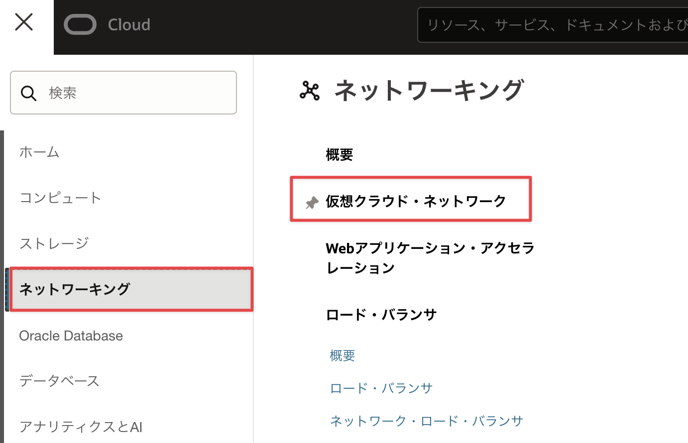Click the magnifier icon in search box
This screenshot has width=688, height=443.
(x=28, y=93)
